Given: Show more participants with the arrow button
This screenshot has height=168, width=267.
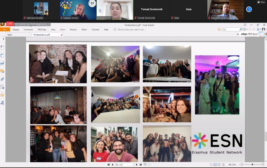Looking at the screenshot, I should (249, 9).
